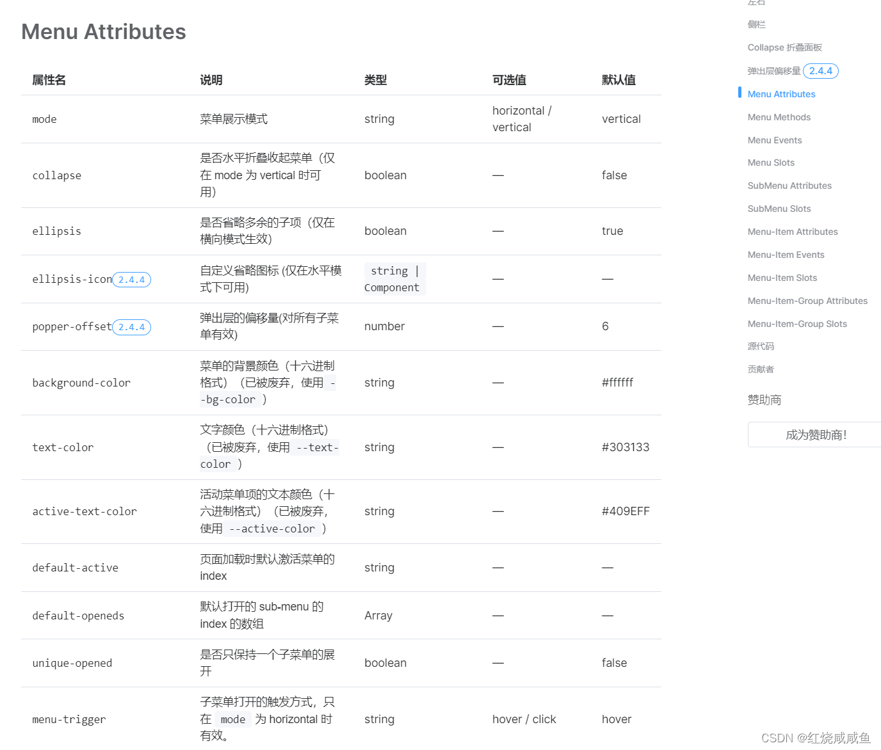Click the 菜单展示模式 description
The height and width of the screenshot is (750, 881).
(234, 119)
